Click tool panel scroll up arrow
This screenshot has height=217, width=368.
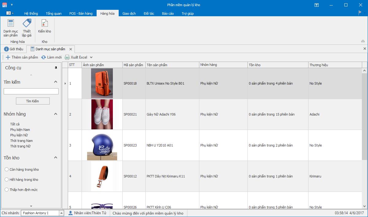(31, 75)
